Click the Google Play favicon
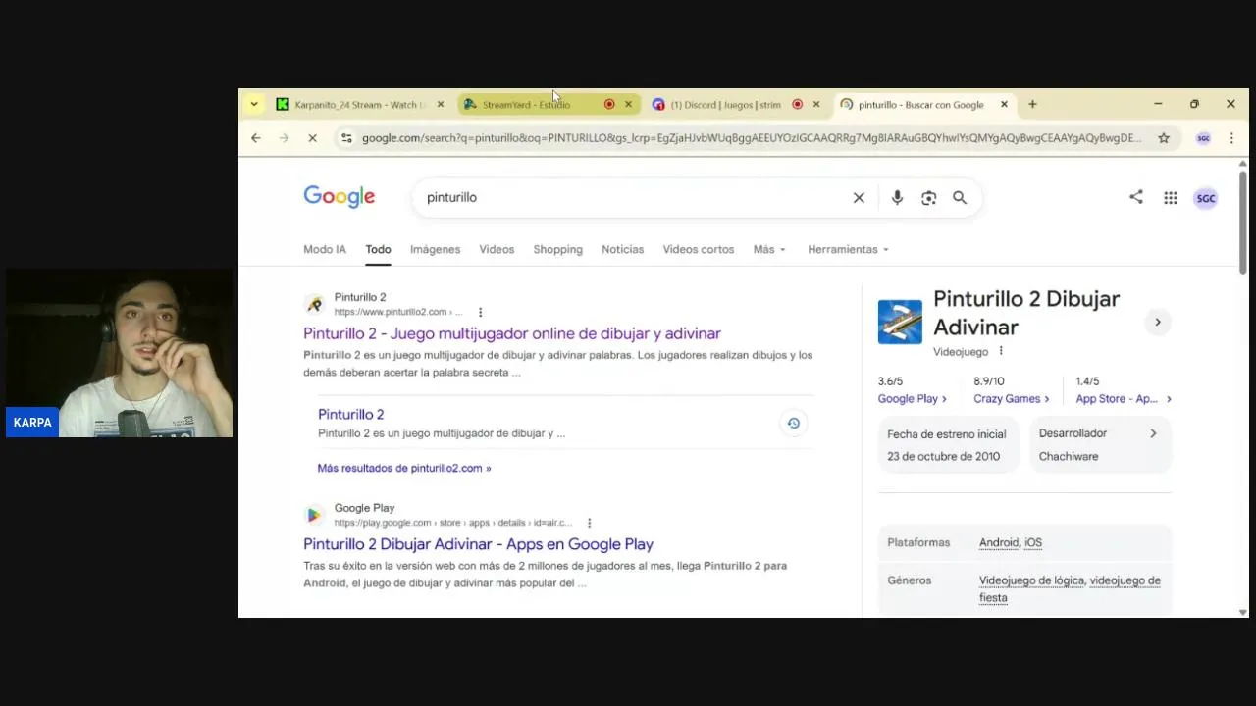 [x=313, y=515]
